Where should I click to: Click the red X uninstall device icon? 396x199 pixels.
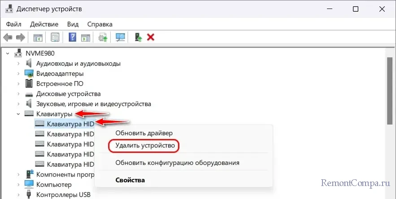tap(151, 37)
